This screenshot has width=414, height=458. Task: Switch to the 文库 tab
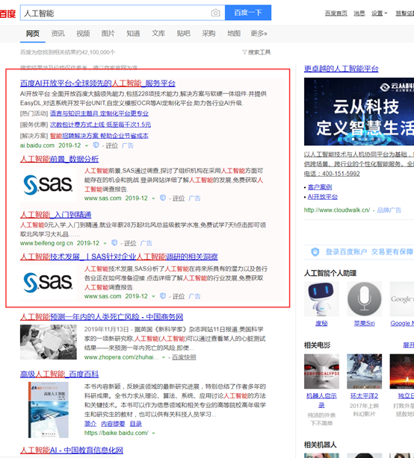click(x=158, y=34)
